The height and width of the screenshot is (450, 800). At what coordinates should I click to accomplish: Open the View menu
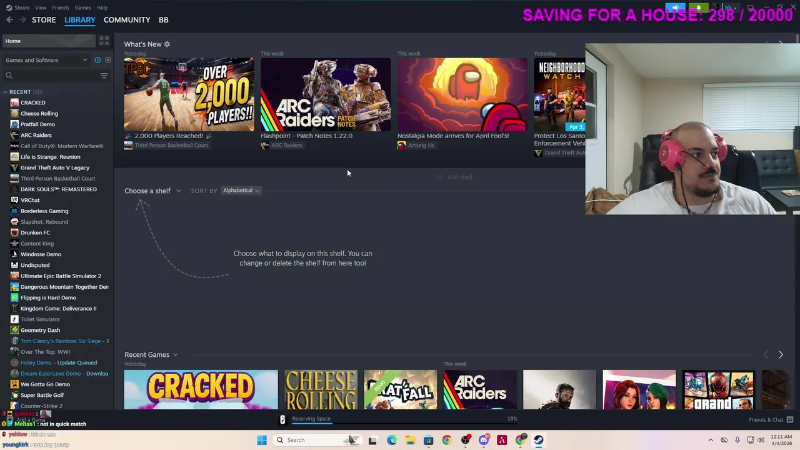(41, 7)
